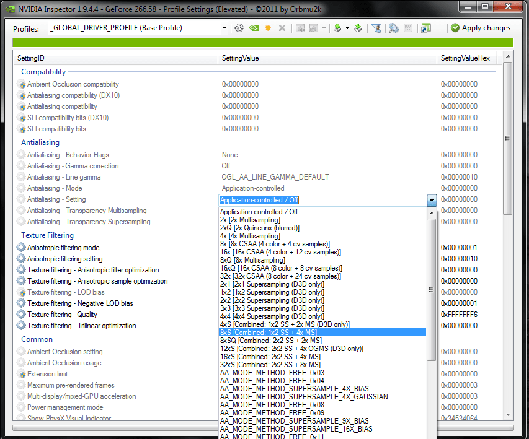The image size is (529, 439).
Task: Click the refresh profile toolbar icon
Action: coord(239,28)
